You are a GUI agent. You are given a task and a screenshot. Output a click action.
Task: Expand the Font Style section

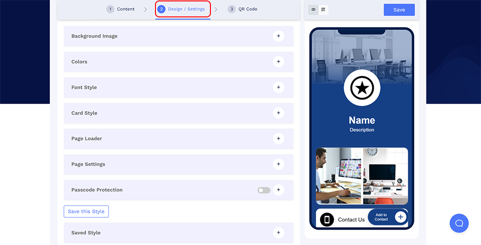point(278,87)
